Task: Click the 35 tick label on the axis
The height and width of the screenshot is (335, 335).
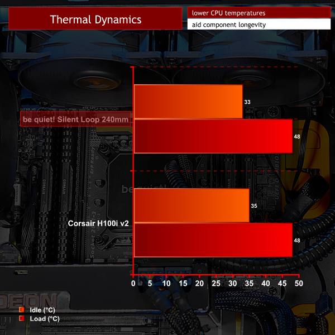Action: pos(249,283)
